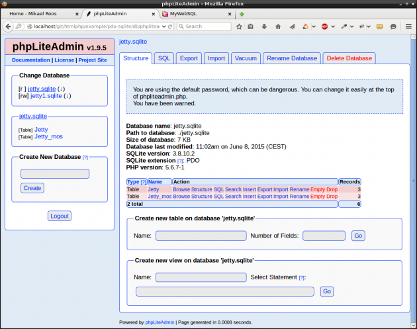Click Empty on the Jetty row
The height and width of the screenshot is (329, 417).
(x=318, y=189)
